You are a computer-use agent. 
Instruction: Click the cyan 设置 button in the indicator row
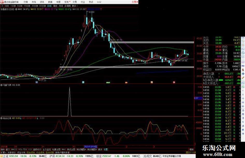(106, 149)
